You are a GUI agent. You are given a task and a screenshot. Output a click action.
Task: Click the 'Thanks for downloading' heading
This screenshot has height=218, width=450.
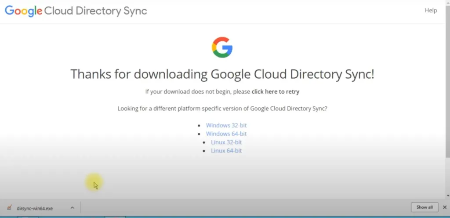coord(222,74)
